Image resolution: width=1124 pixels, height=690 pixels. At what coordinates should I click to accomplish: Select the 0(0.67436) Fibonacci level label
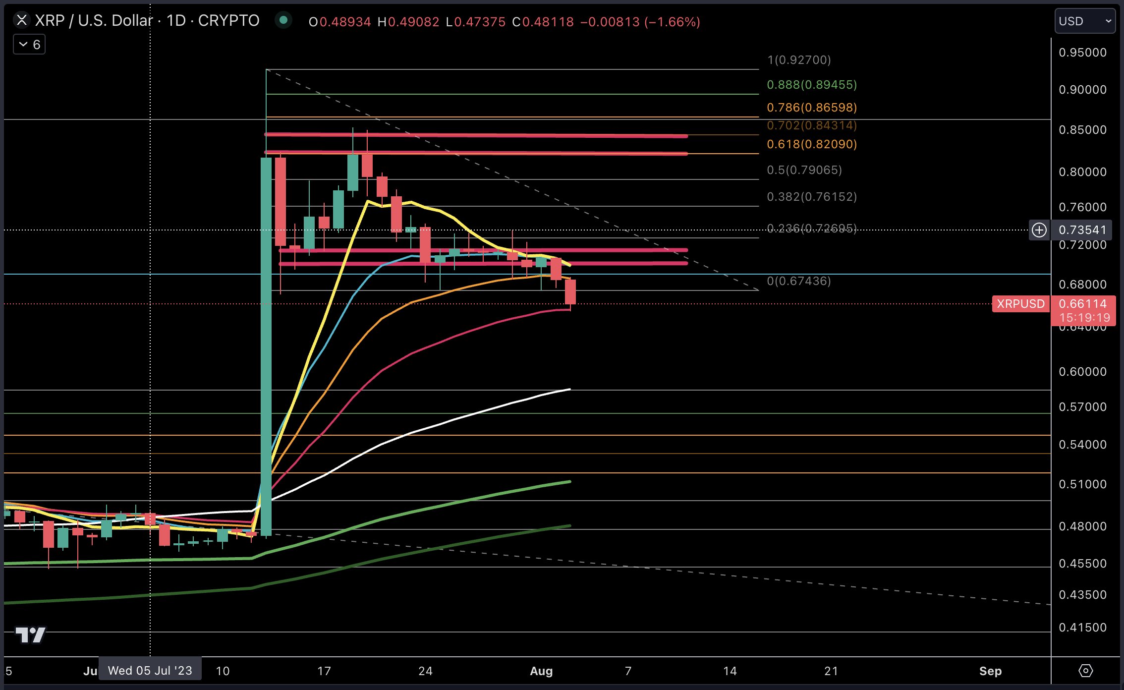coord(799,281)
